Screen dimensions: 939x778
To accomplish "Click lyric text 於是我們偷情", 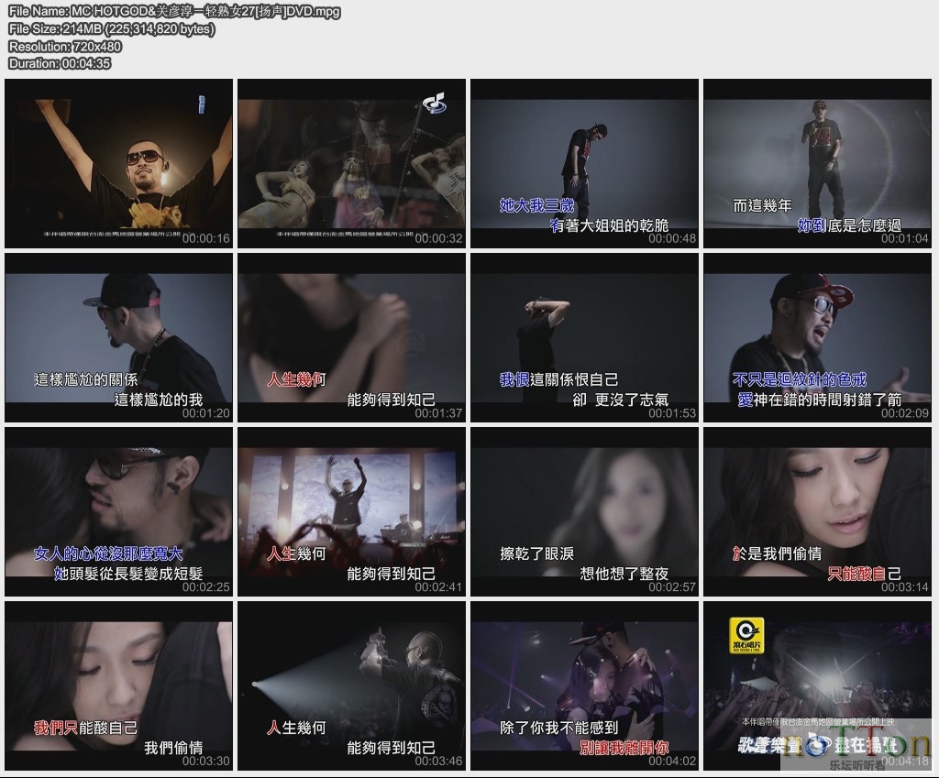I will point(778,553).
